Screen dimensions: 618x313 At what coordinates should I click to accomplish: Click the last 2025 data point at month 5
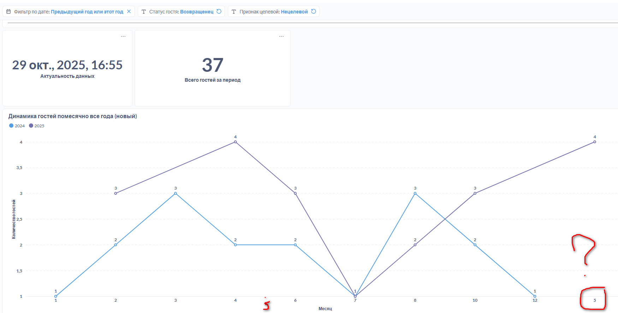click(595, 142)
